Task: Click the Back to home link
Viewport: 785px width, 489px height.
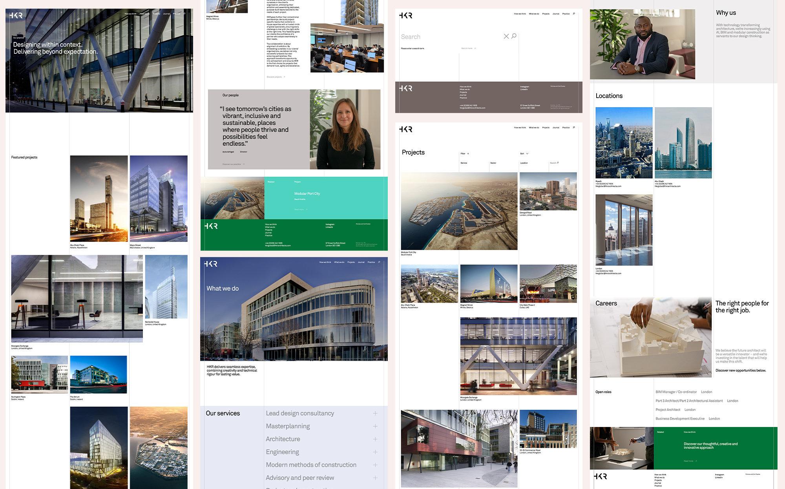Action: point(468,48)
